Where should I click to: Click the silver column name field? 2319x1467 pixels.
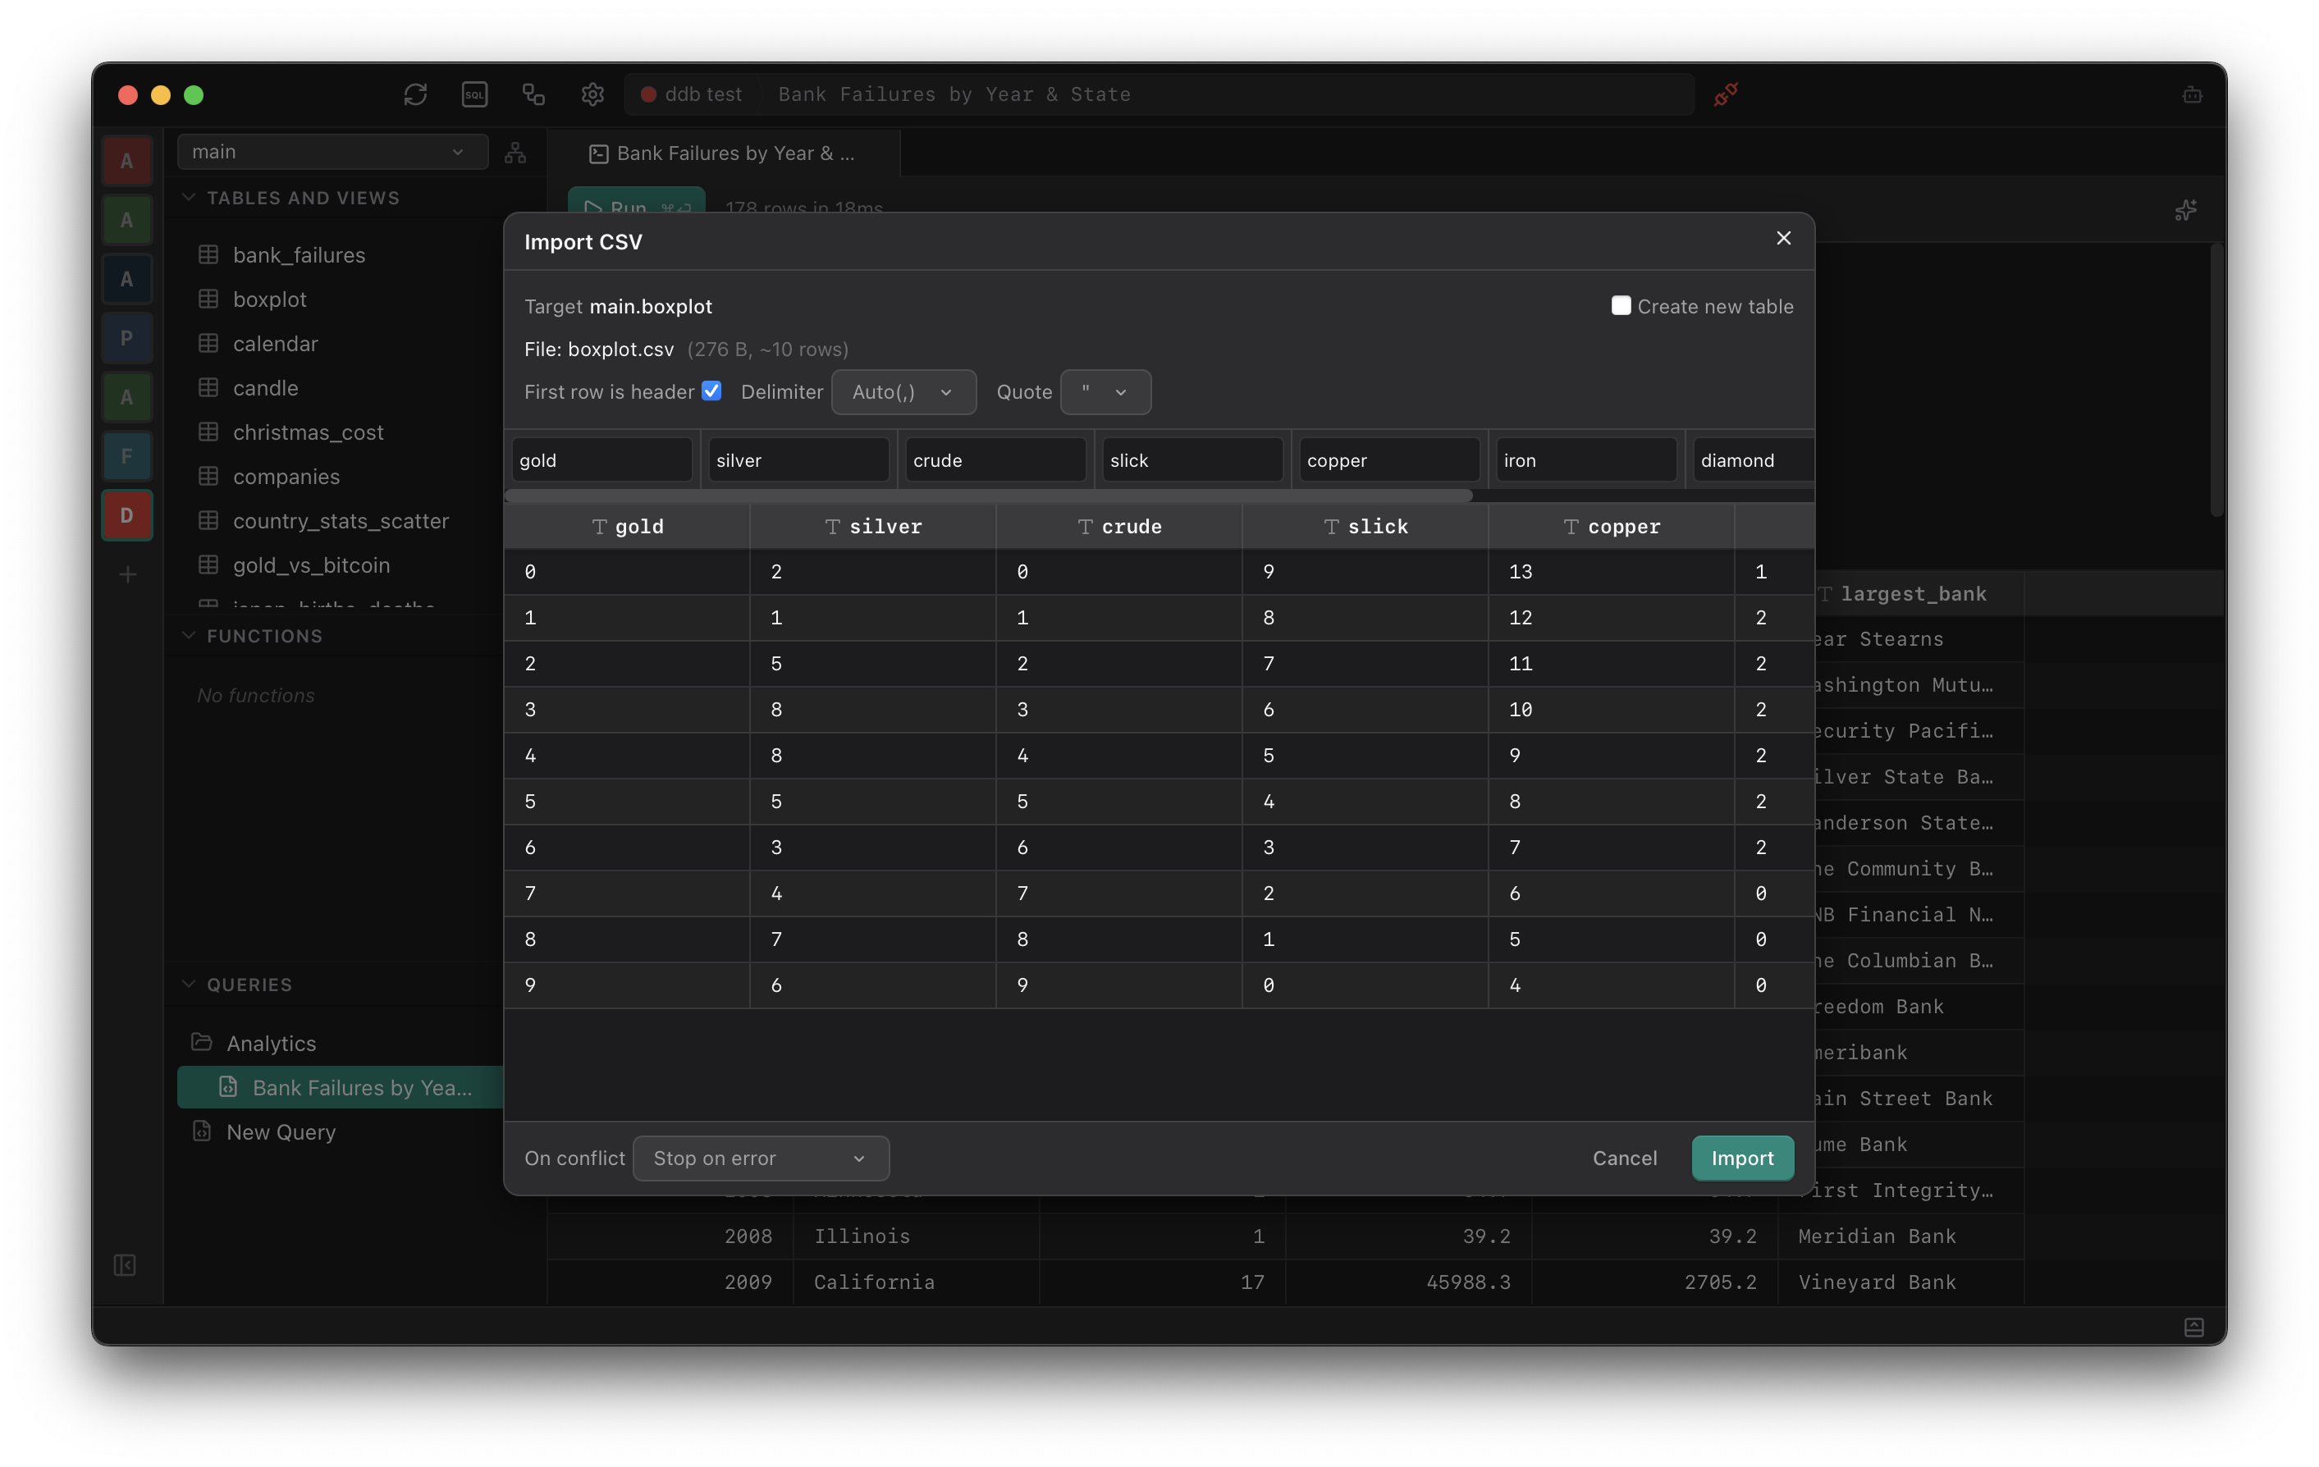[798, 460]
